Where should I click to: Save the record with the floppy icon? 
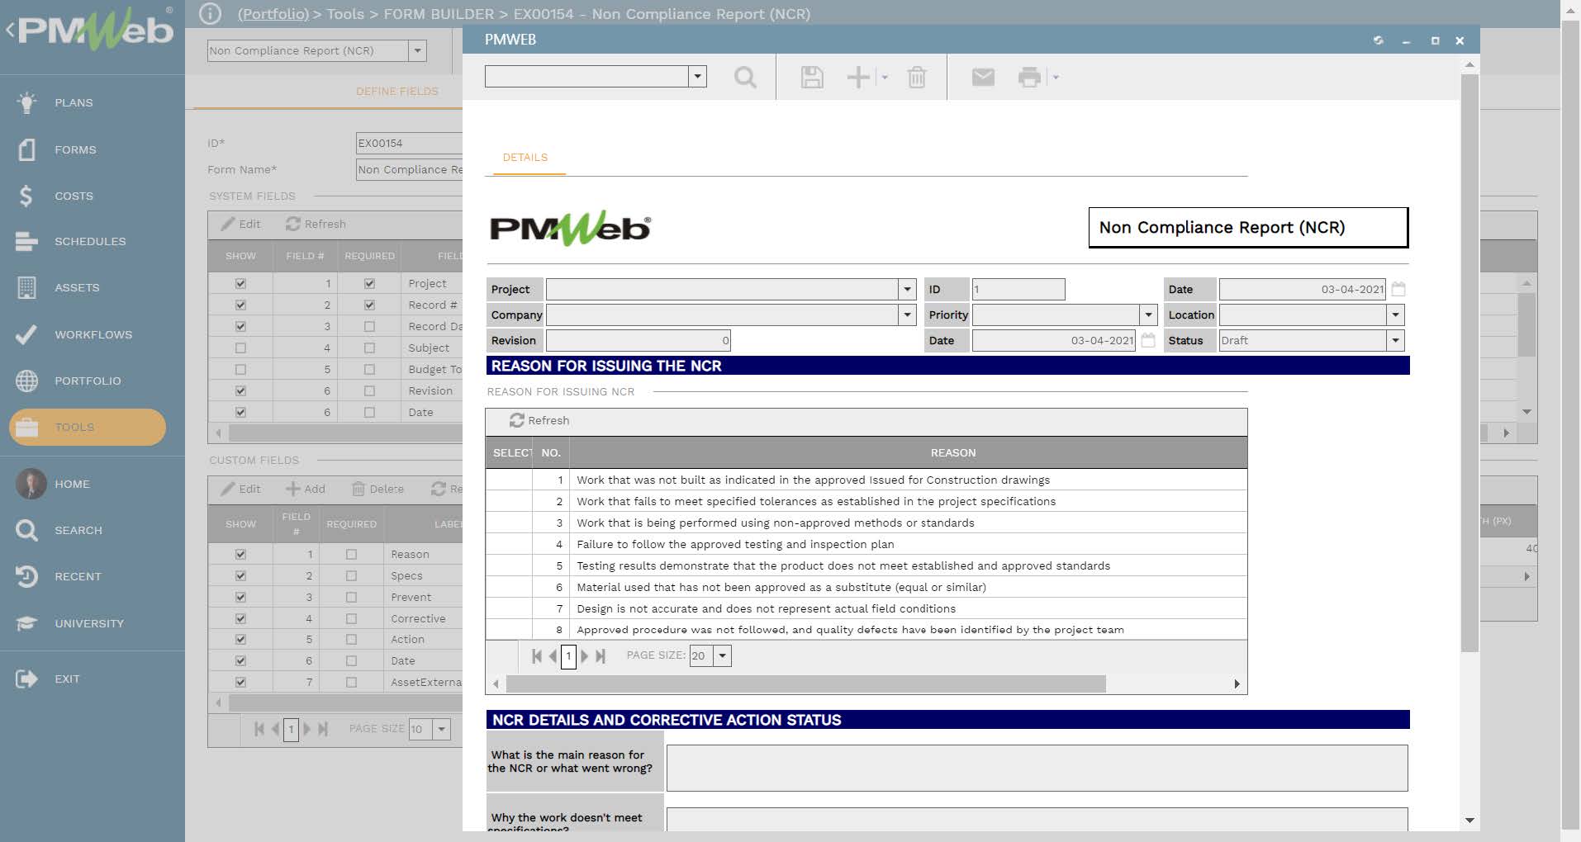coord(812,78)
